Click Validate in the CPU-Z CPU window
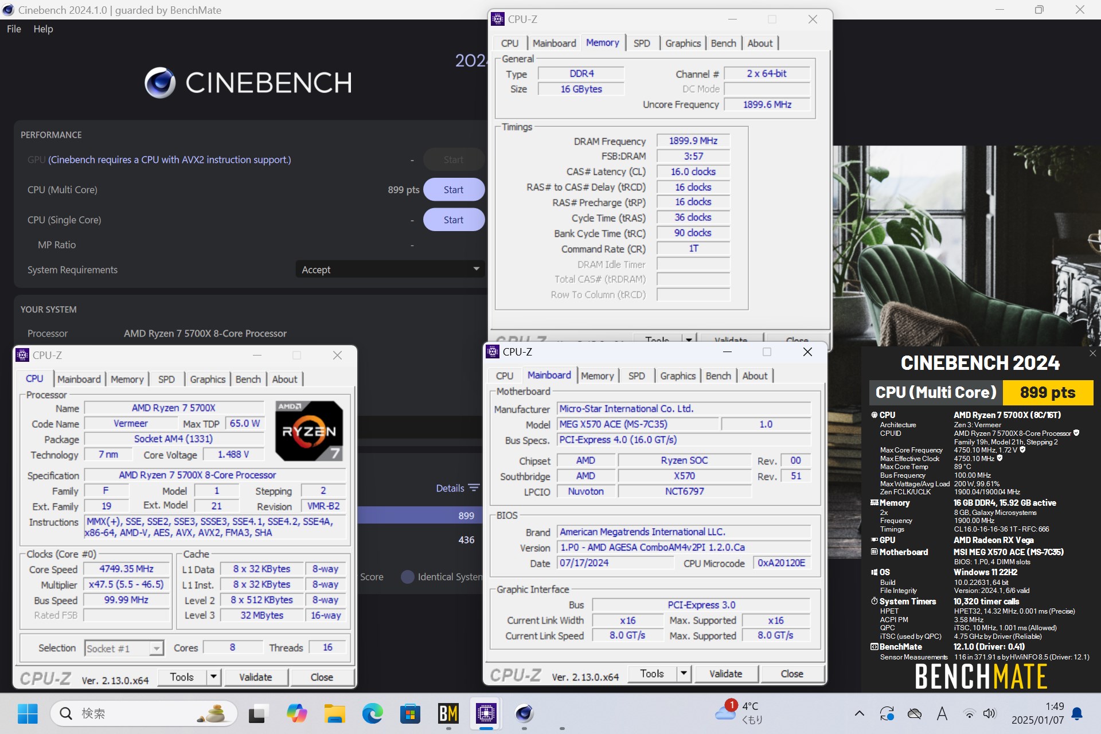Screen dimensions: 1101x734 (255, 677)
